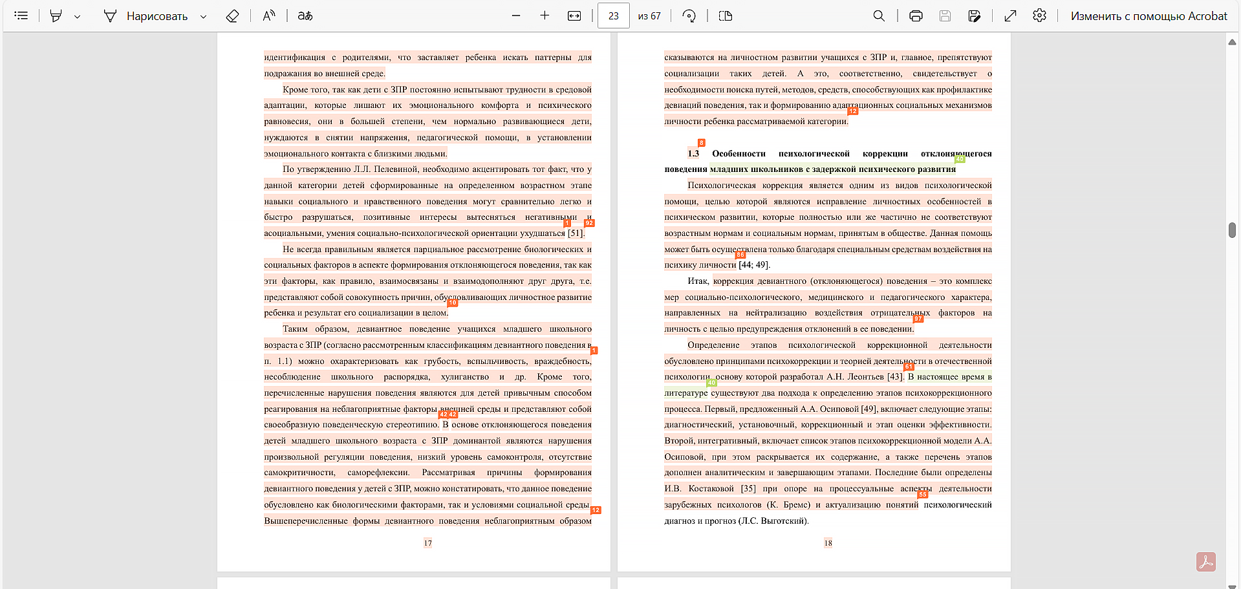
Task: Click the word 'Итак,' on the right page
Action: click(x=698, y=281)
